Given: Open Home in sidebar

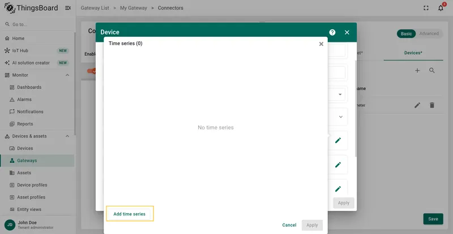Looking at the screenshot, I should [37, 38].
